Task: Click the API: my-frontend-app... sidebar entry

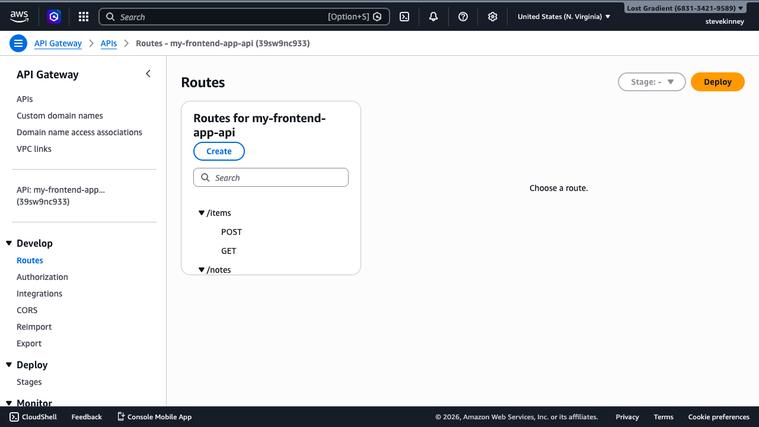Action: [60, 196]
